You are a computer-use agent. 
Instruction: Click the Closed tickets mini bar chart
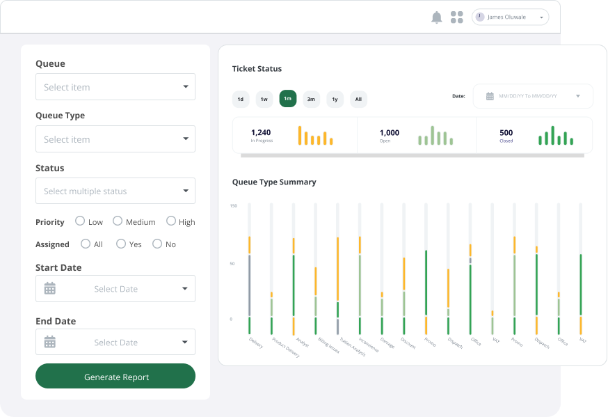click(555, 135)
